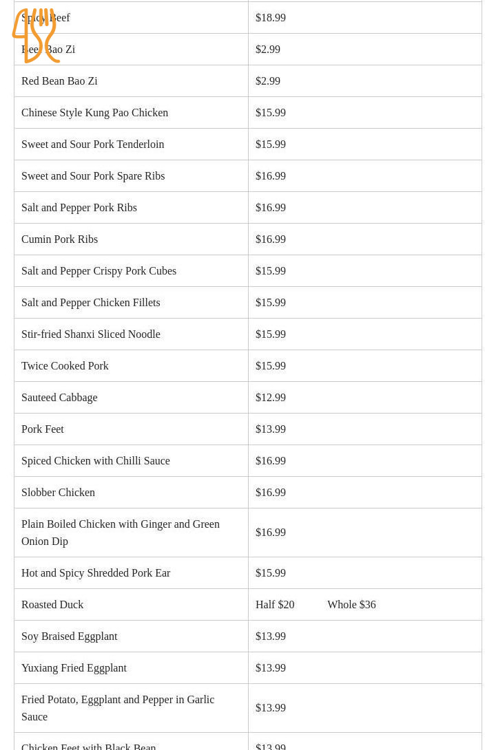The height and width of the screenshot is (750, 496).
Task: Click the orange fork and knife logo
Action: click(x=36, y=36)
